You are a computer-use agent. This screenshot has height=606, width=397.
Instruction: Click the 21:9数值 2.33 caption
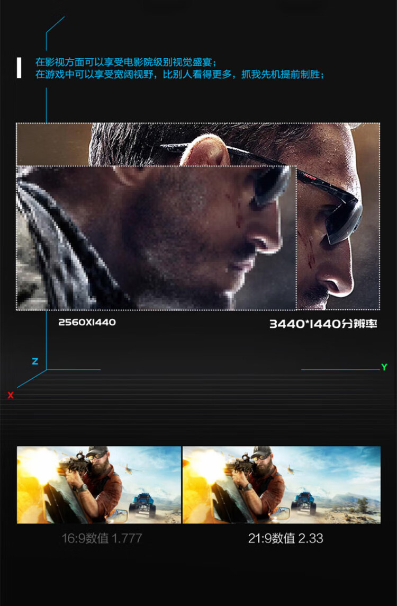(285, 538)
